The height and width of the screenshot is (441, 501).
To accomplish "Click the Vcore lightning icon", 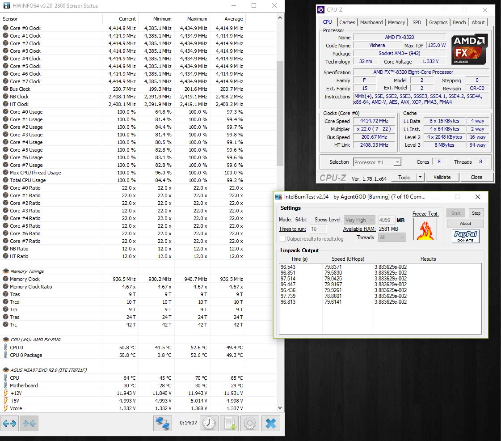I will point(5,408).
